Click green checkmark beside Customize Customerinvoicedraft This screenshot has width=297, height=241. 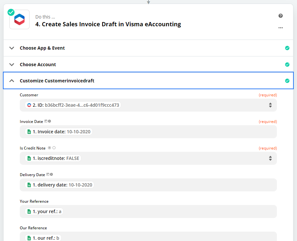point(287,81)
